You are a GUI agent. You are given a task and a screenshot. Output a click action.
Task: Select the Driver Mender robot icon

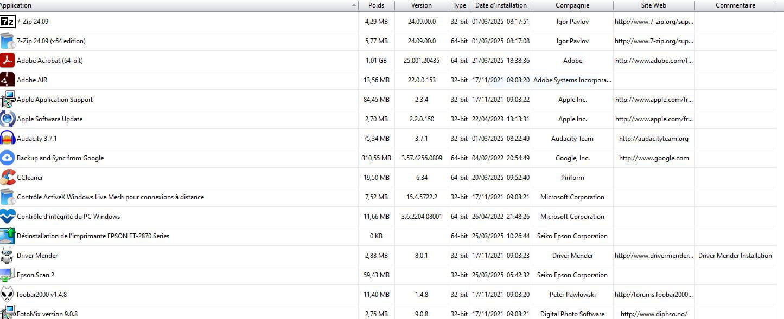[x=8, y=256]
